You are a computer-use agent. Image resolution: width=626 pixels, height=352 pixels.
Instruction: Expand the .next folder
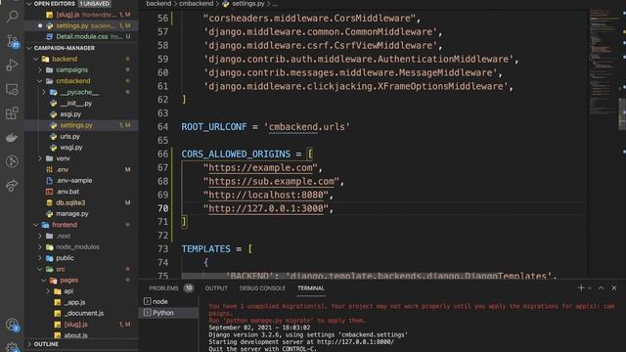[40, 236]
